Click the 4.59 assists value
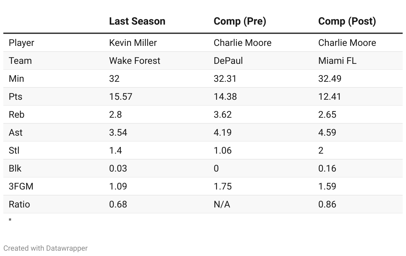 [x=327, y=133]
